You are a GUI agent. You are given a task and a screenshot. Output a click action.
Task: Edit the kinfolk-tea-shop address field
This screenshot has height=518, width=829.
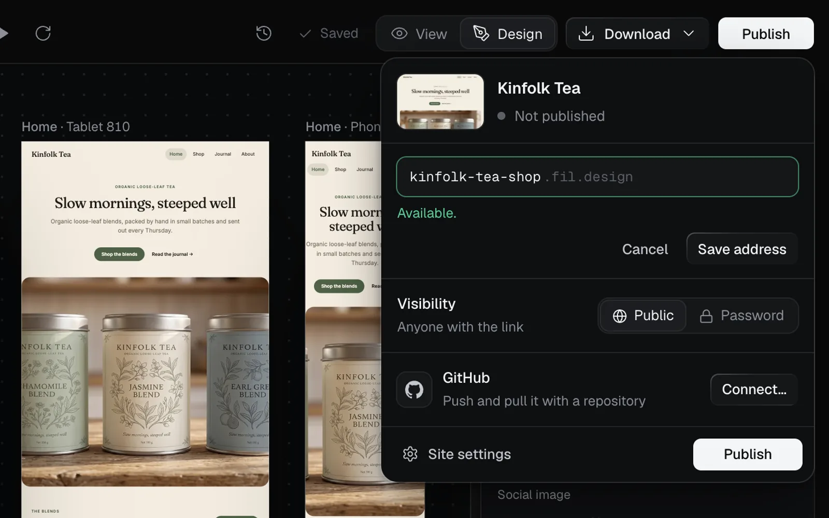coord(597,177)
